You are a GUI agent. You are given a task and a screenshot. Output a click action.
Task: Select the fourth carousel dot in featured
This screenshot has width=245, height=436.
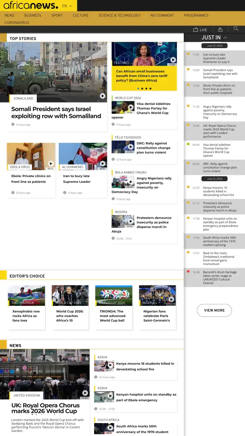pyautogui.click(x=150, y=89)
